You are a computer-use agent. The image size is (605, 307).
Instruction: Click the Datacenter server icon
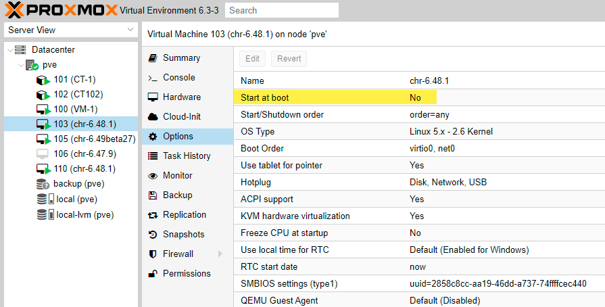pyautogui.click(x=20, y=50)
